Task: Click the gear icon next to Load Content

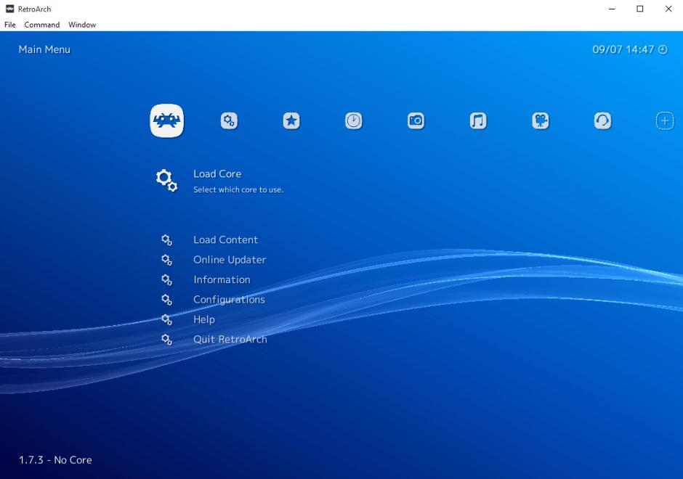Action: pos(167,240)
